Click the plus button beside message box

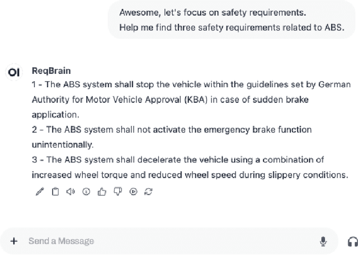pyautogui.click(x=14, y=241)
